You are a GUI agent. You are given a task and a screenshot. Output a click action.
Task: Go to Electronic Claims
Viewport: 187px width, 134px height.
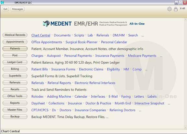click(x=91, y=69)
